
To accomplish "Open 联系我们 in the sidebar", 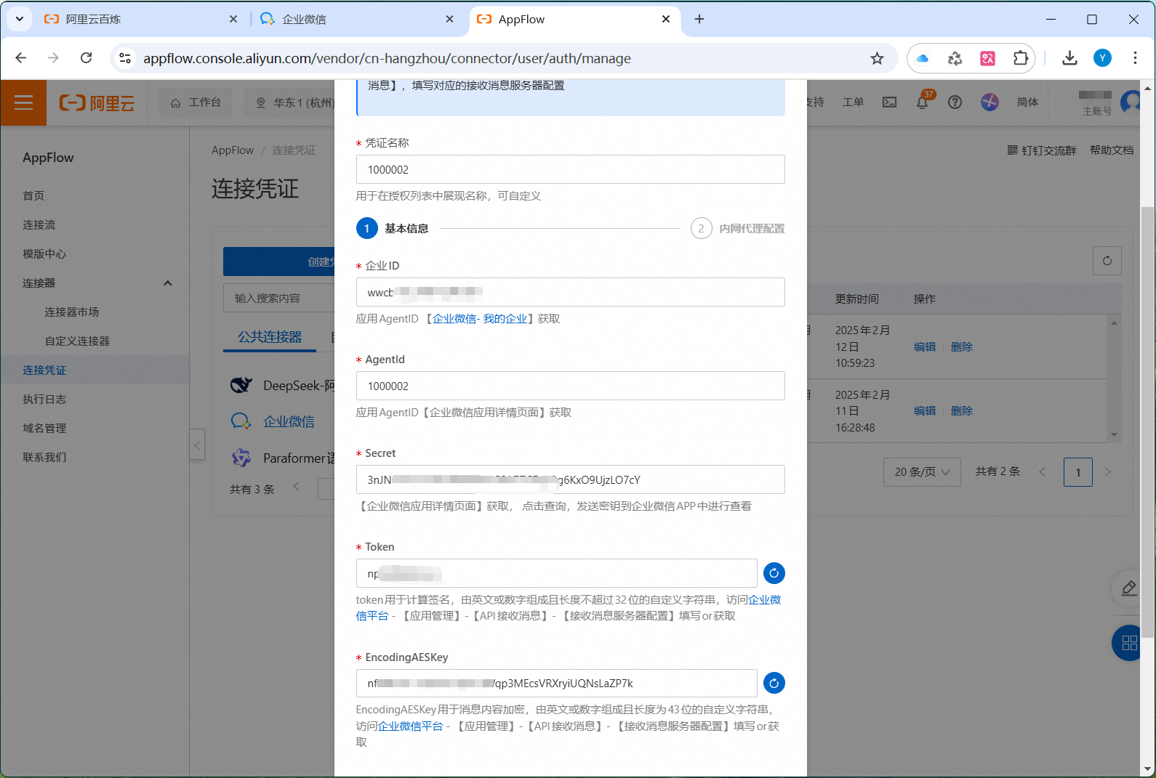I will click(x=44, y=458).
